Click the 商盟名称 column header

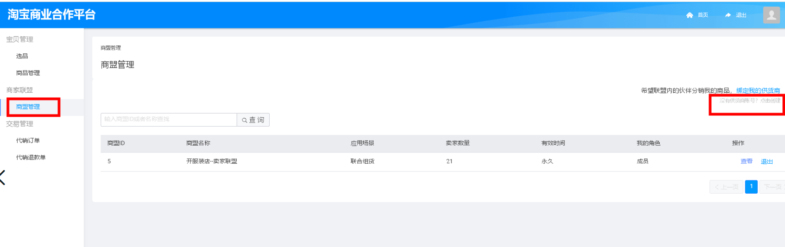point(198,143)
